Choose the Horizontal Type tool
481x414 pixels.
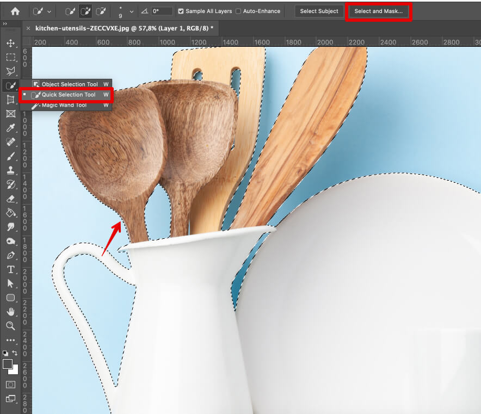click(11, 269)
